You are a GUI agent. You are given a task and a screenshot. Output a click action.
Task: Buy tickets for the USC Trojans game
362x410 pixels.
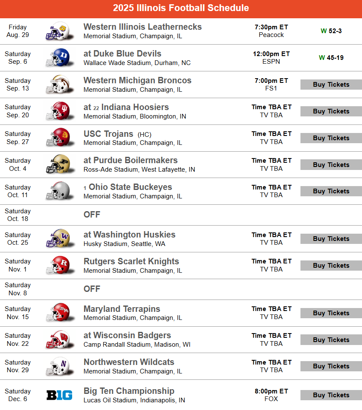pos(331,138)
